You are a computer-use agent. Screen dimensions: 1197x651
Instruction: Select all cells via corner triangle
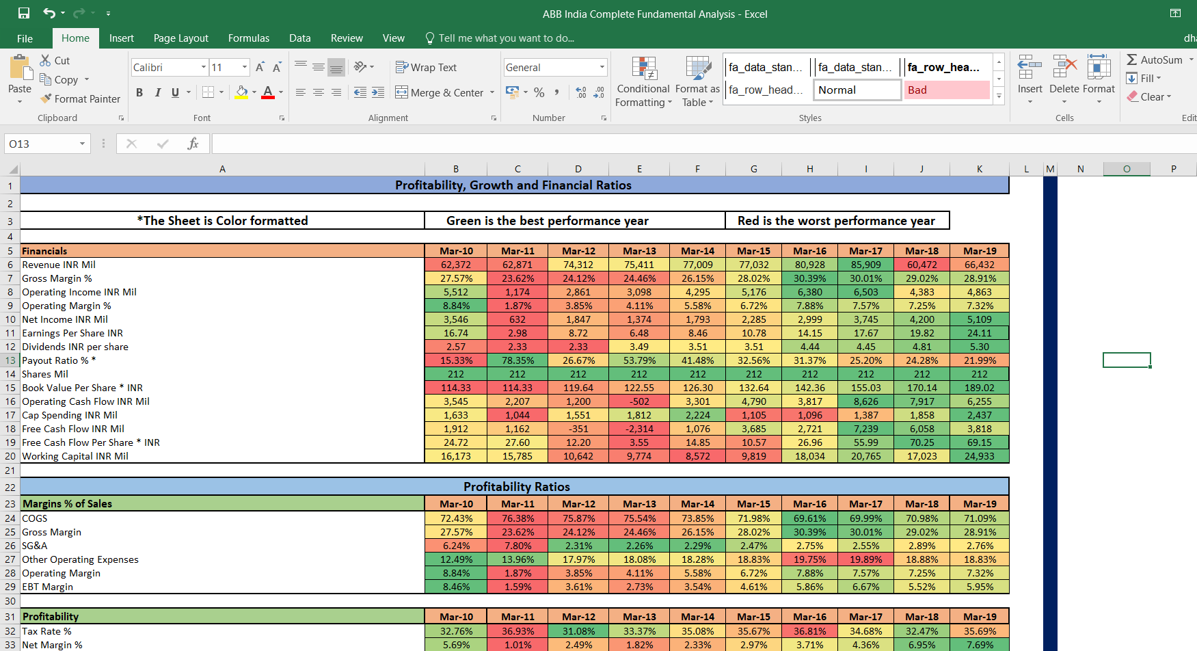(12, 169)
